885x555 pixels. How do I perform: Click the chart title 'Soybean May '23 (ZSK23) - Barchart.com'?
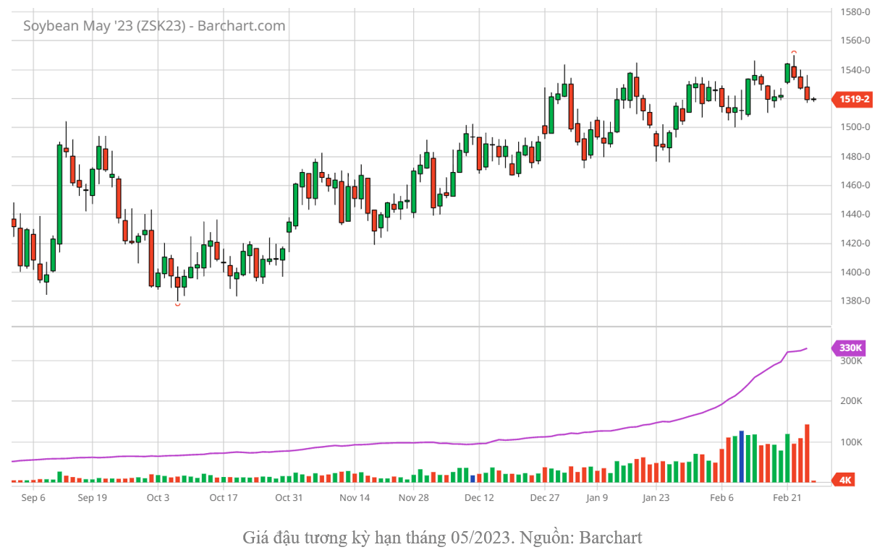coord(154,26)
